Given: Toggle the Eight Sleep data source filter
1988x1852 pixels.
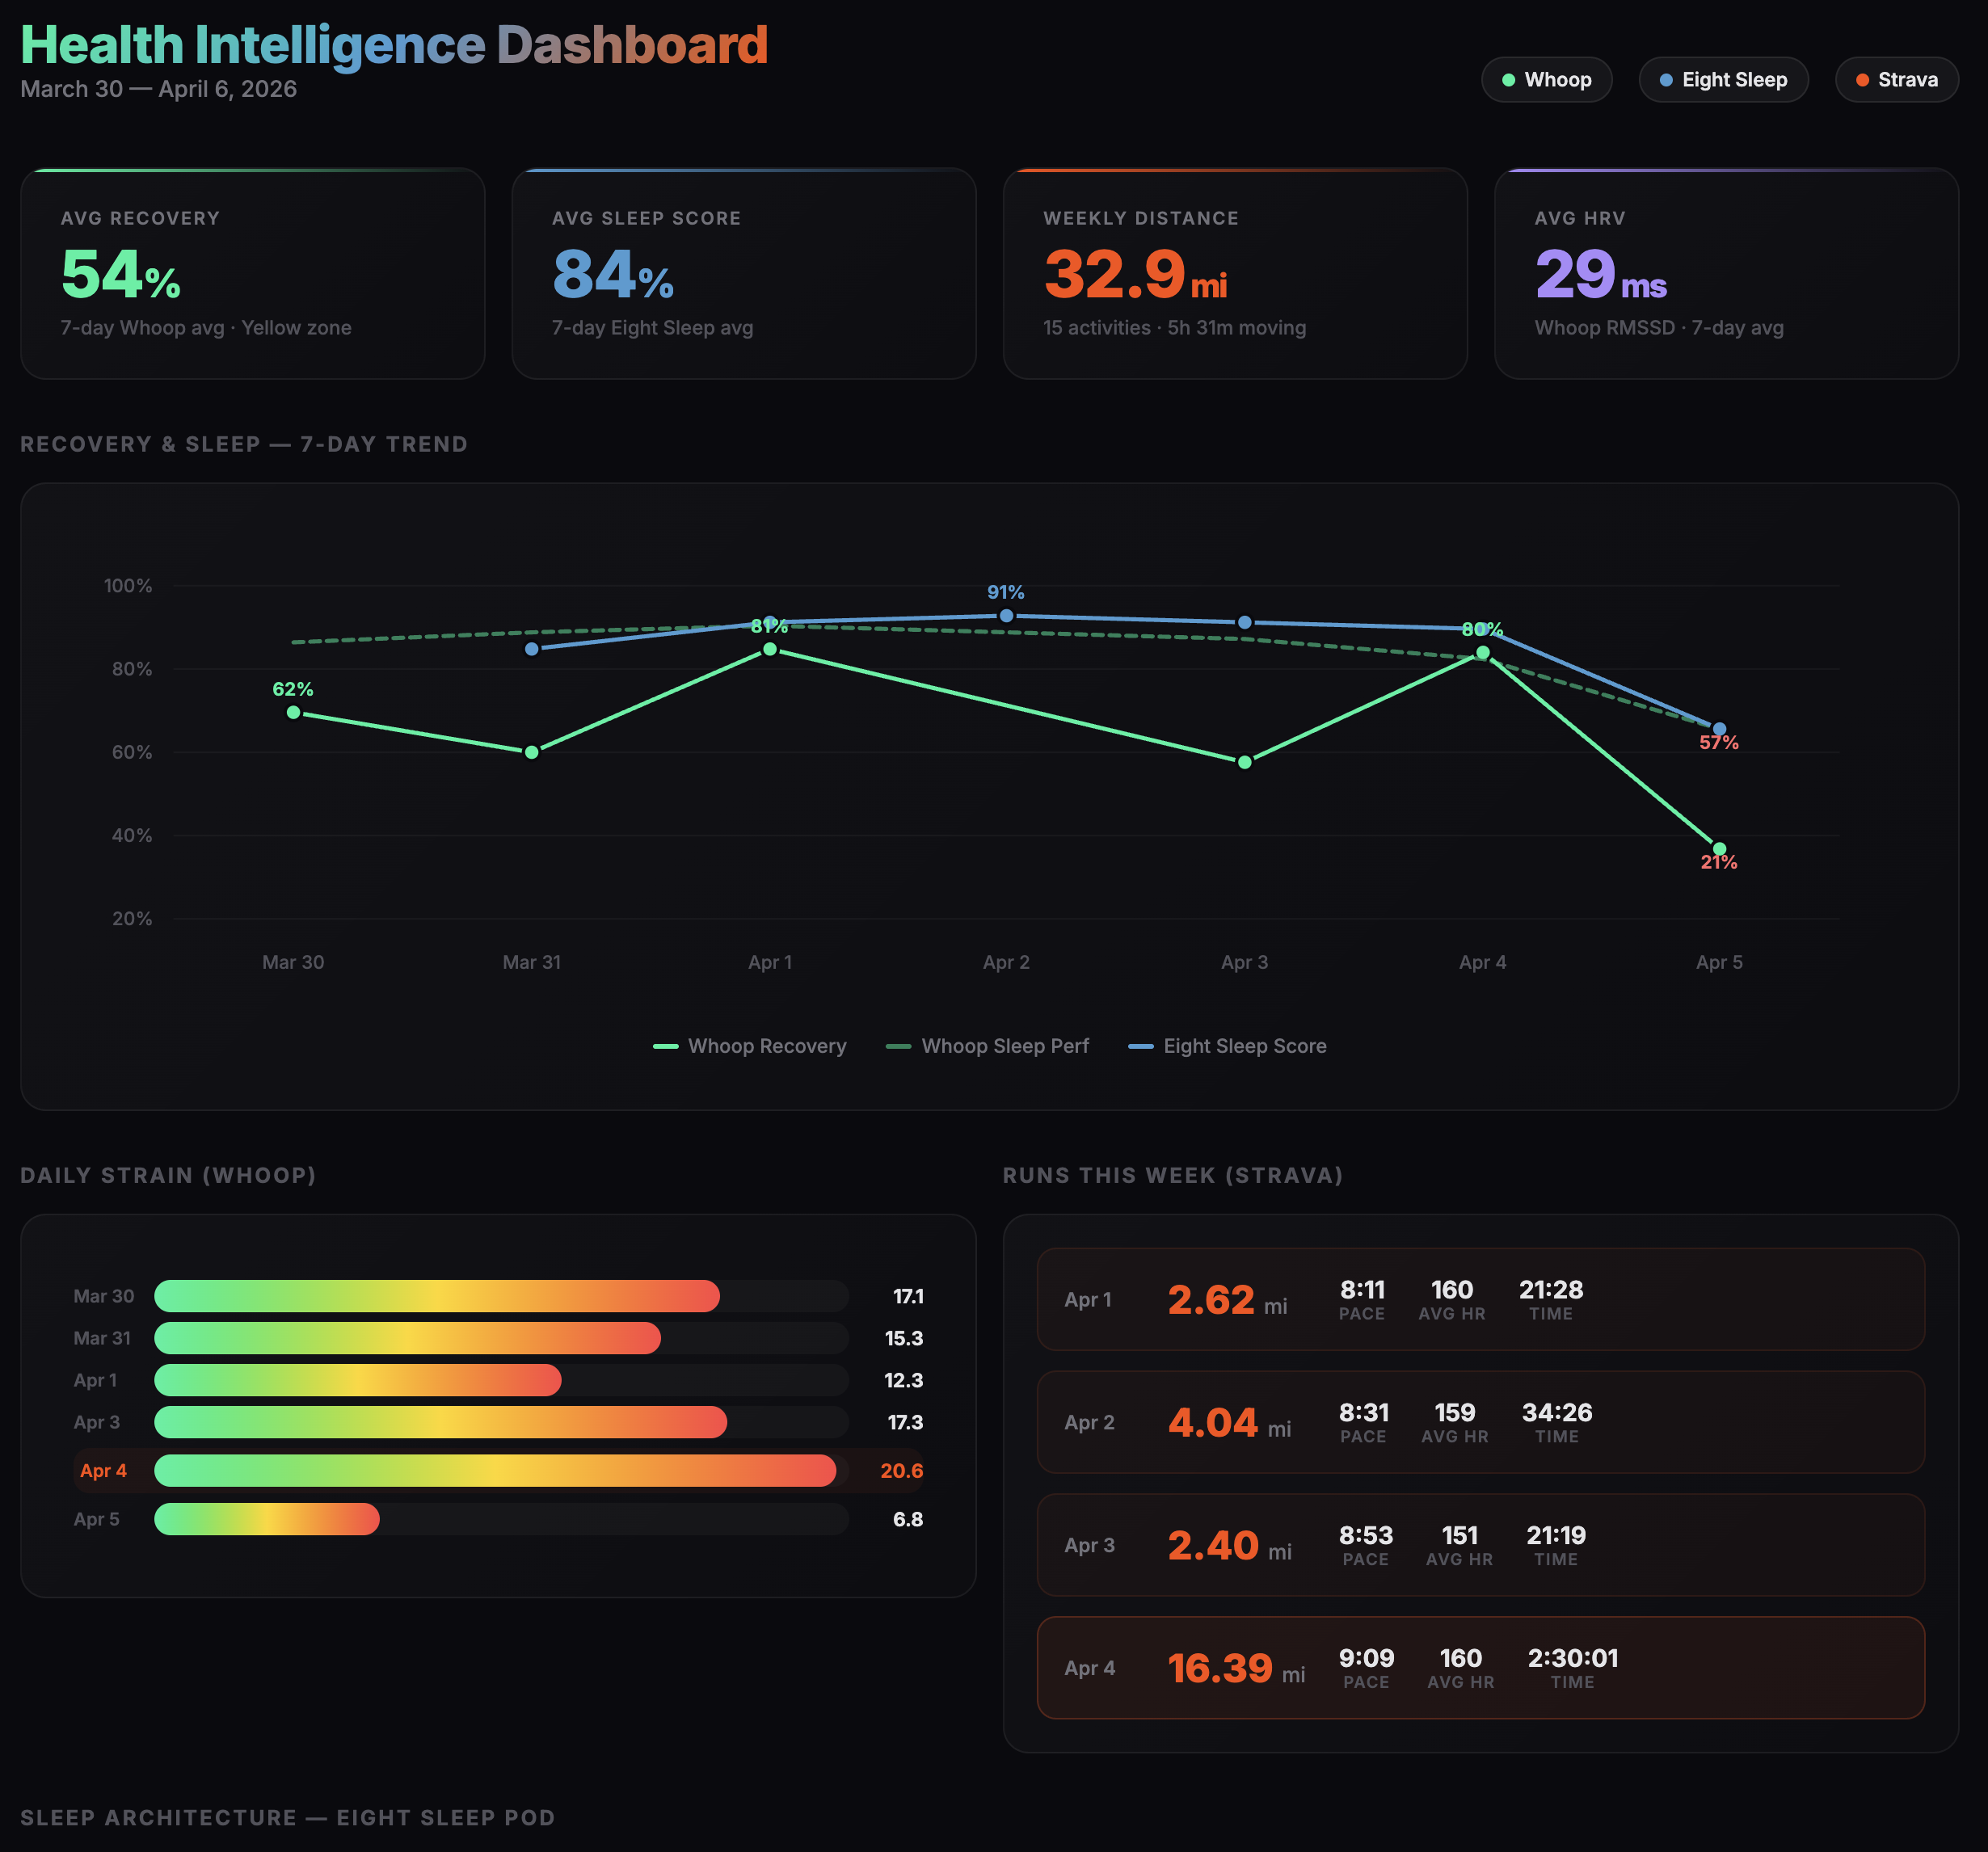Looking at the screenshot, I should [x=1723, y=80].
